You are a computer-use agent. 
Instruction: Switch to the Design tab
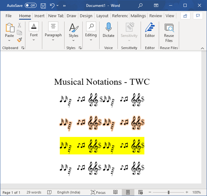coord(86,16)
